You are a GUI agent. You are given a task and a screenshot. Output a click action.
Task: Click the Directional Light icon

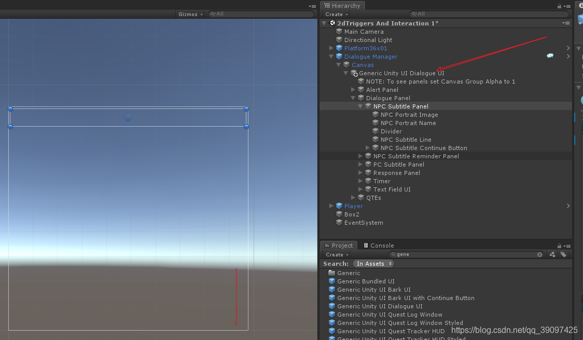(339, 40)
